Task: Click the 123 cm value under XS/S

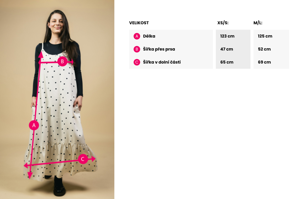Action: [227, 36]
